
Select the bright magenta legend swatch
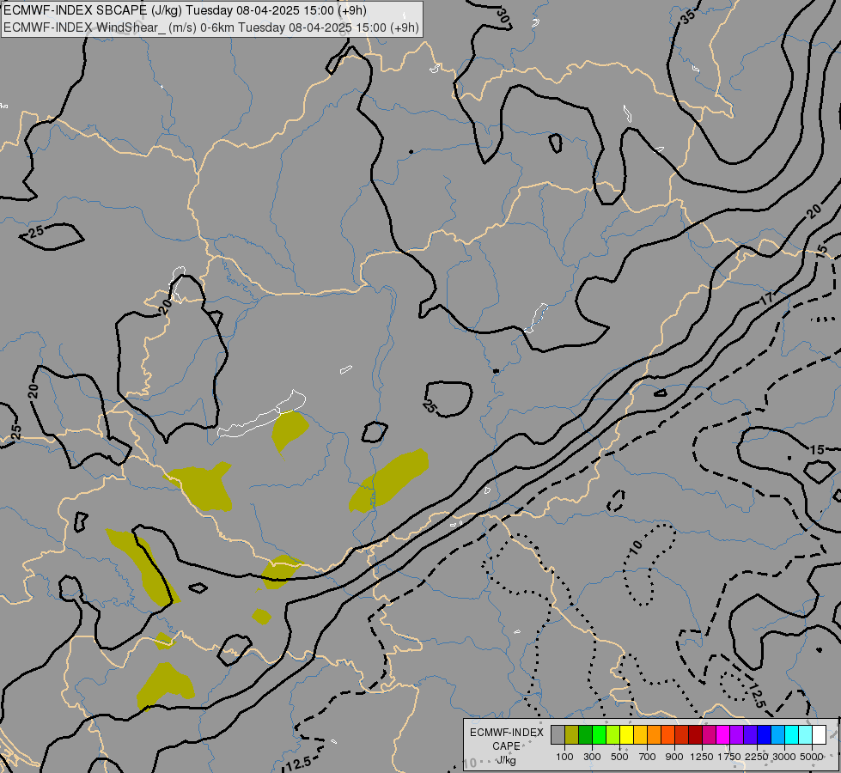[722, 735]
